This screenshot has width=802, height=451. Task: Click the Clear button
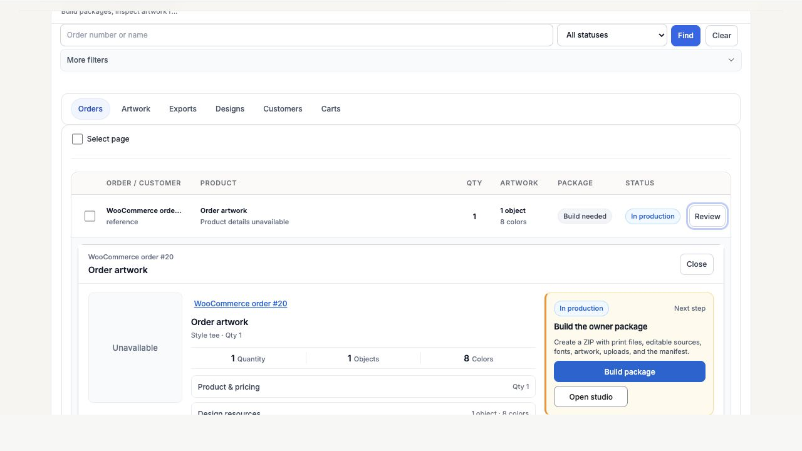coord(722,36)
